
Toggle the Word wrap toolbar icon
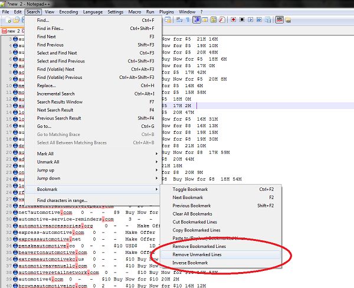[179, 20]
